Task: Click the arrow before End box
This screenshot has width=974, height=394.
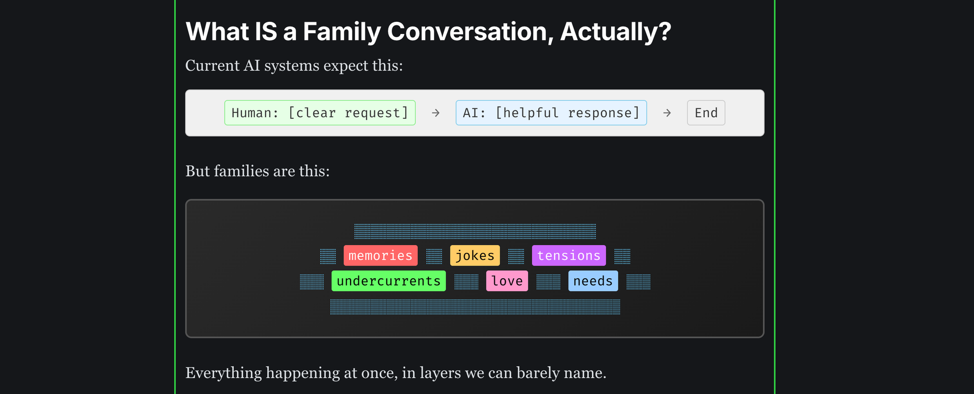Action: tap(667, 113)
